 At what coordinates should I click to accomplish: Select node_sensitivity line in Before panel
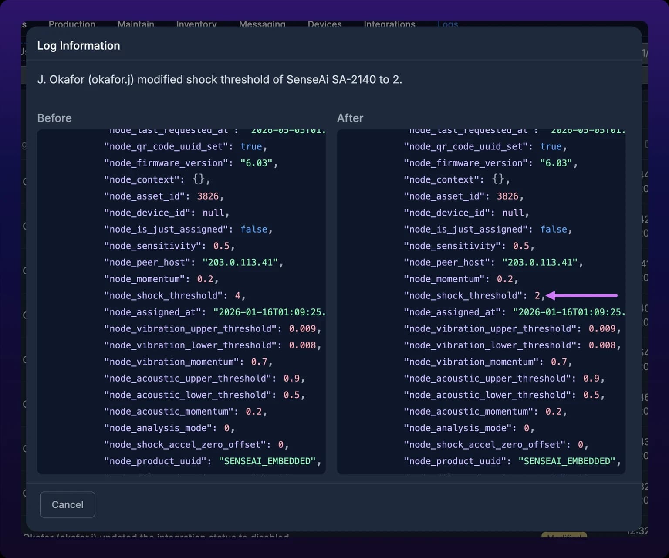point(169,246)
